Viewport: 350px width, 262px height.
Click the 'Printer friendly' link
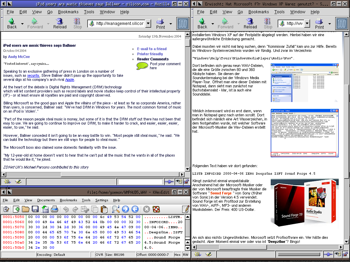150,54
